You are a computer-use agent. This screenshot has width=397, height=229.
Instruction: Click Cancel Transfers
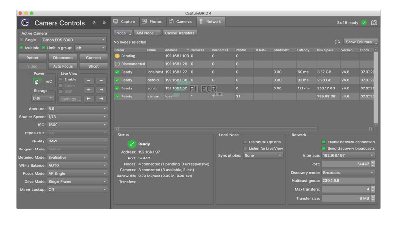coord(180,33)
